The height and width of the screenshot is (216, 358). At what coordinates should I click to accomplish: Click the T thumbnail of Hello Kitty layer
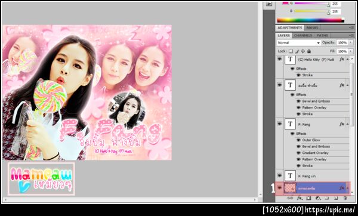(290, 59)
